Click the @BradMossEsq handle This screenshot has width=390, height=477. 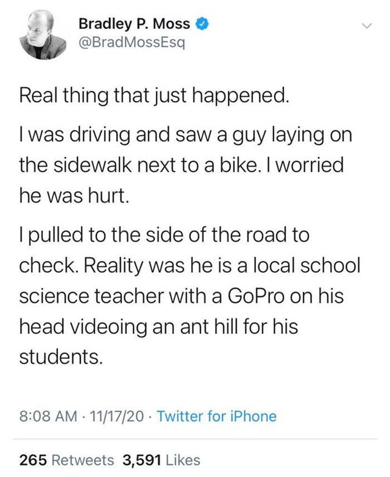point(129,43)
